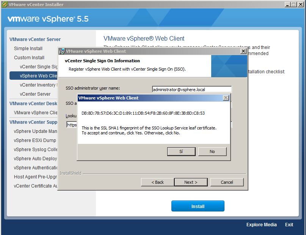Image resolution: width=306 pixels, height=235 pixels.
Task: Select vSphere Syslog Collector in the sidebar
Action: pos(36,150)
